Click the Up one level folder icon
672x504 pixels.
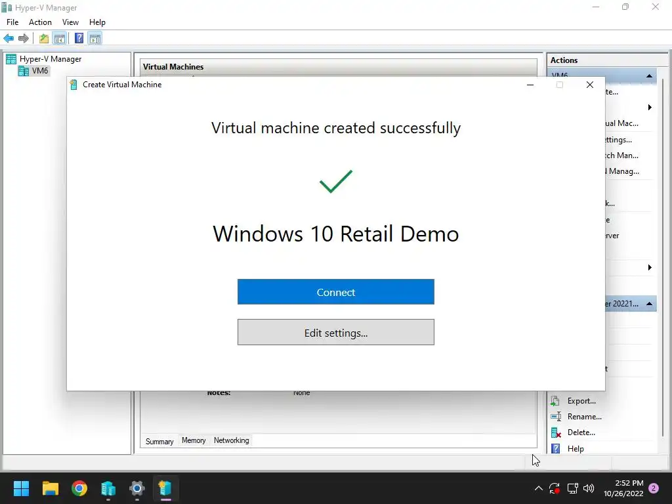pos(44,39)
